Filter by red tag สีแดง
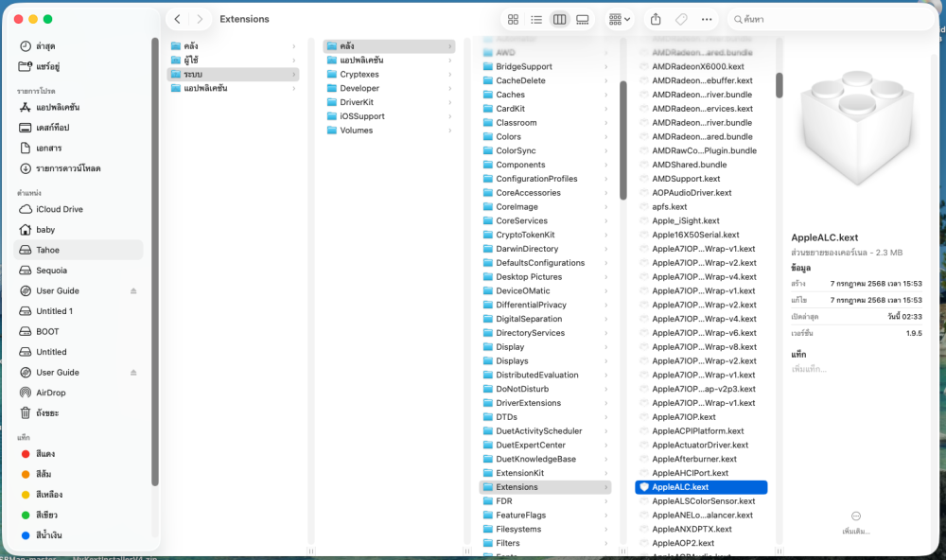This screenshot has height=560, width=946. coord(79,454)
